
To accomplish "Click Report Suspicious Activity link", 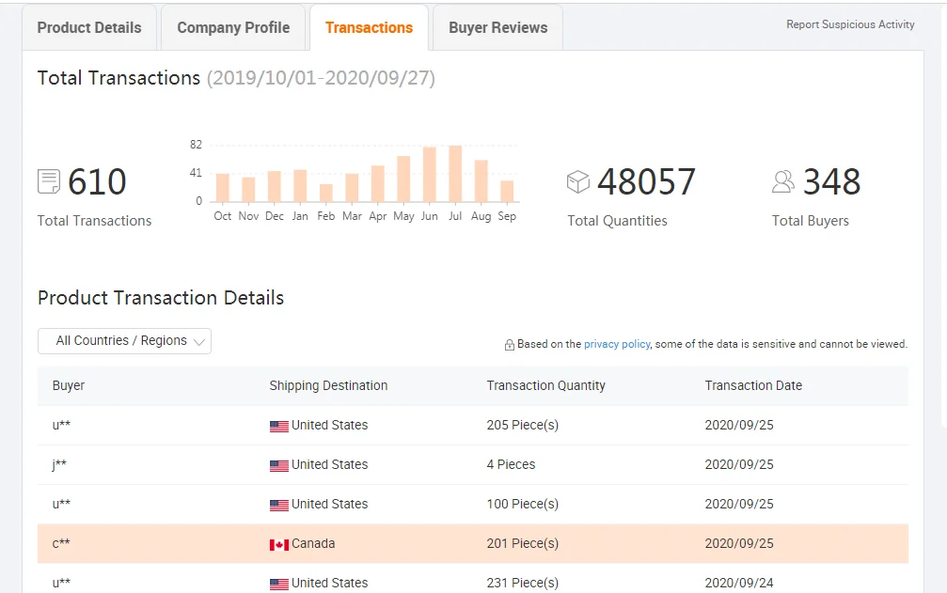I will (850, 24).
